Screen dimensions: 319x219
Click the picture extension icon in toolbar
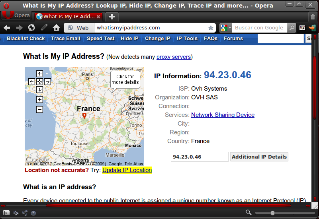pyautogui.click(x=302, y=27)
